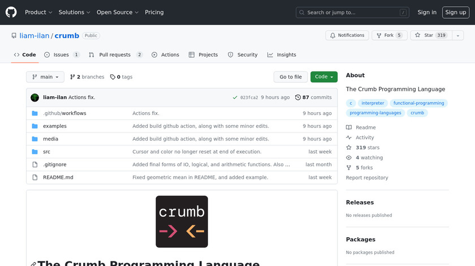The width and height of the screenshot is (475, 266).
Task: Expand the Solutions navigation menu
Action: coord(74,12)
